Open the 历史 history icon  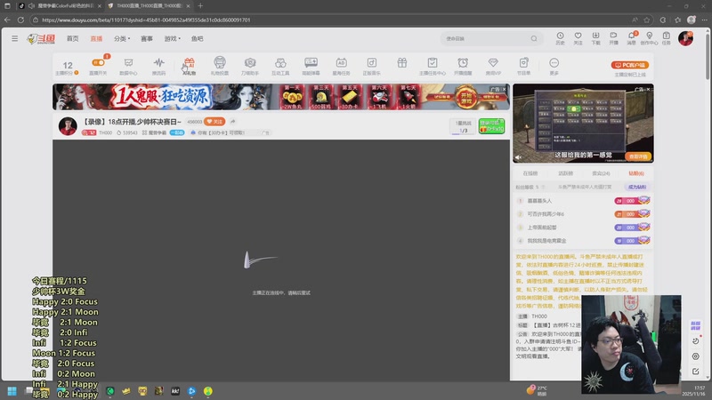[561, 38]
